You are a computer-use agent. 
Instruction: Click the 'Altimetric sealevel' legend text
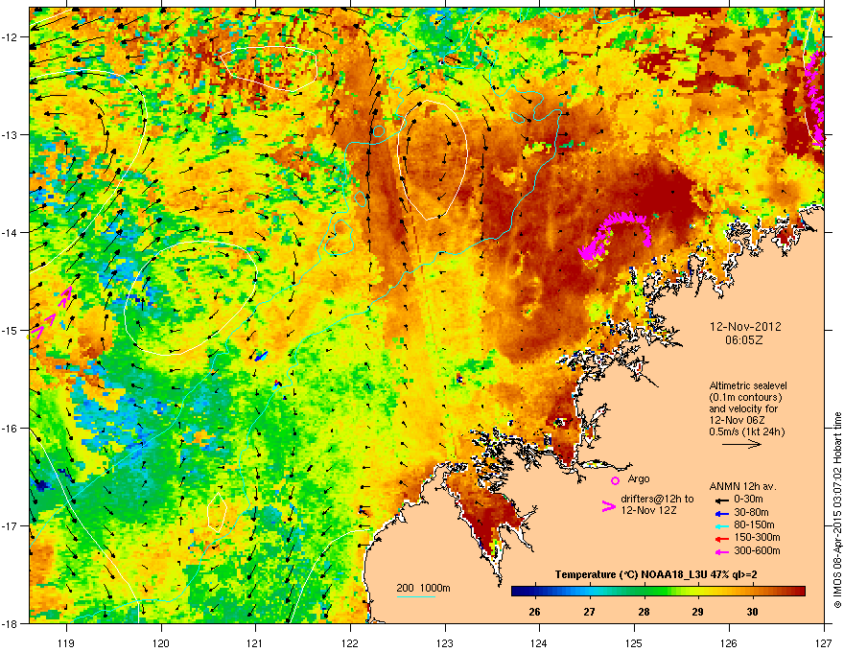coord(748,385)
